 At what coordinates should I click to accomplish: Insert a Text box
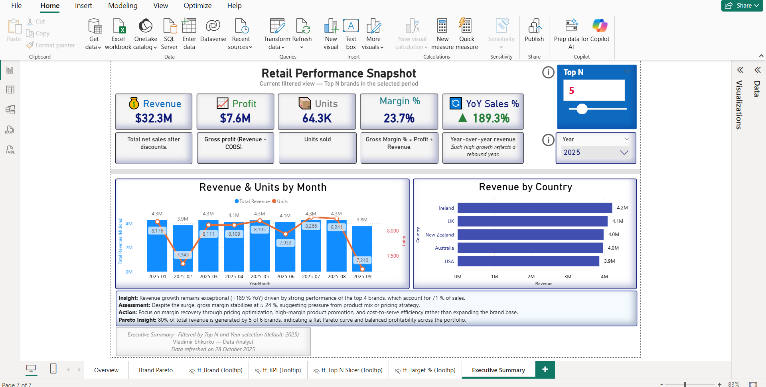point(351,26)
